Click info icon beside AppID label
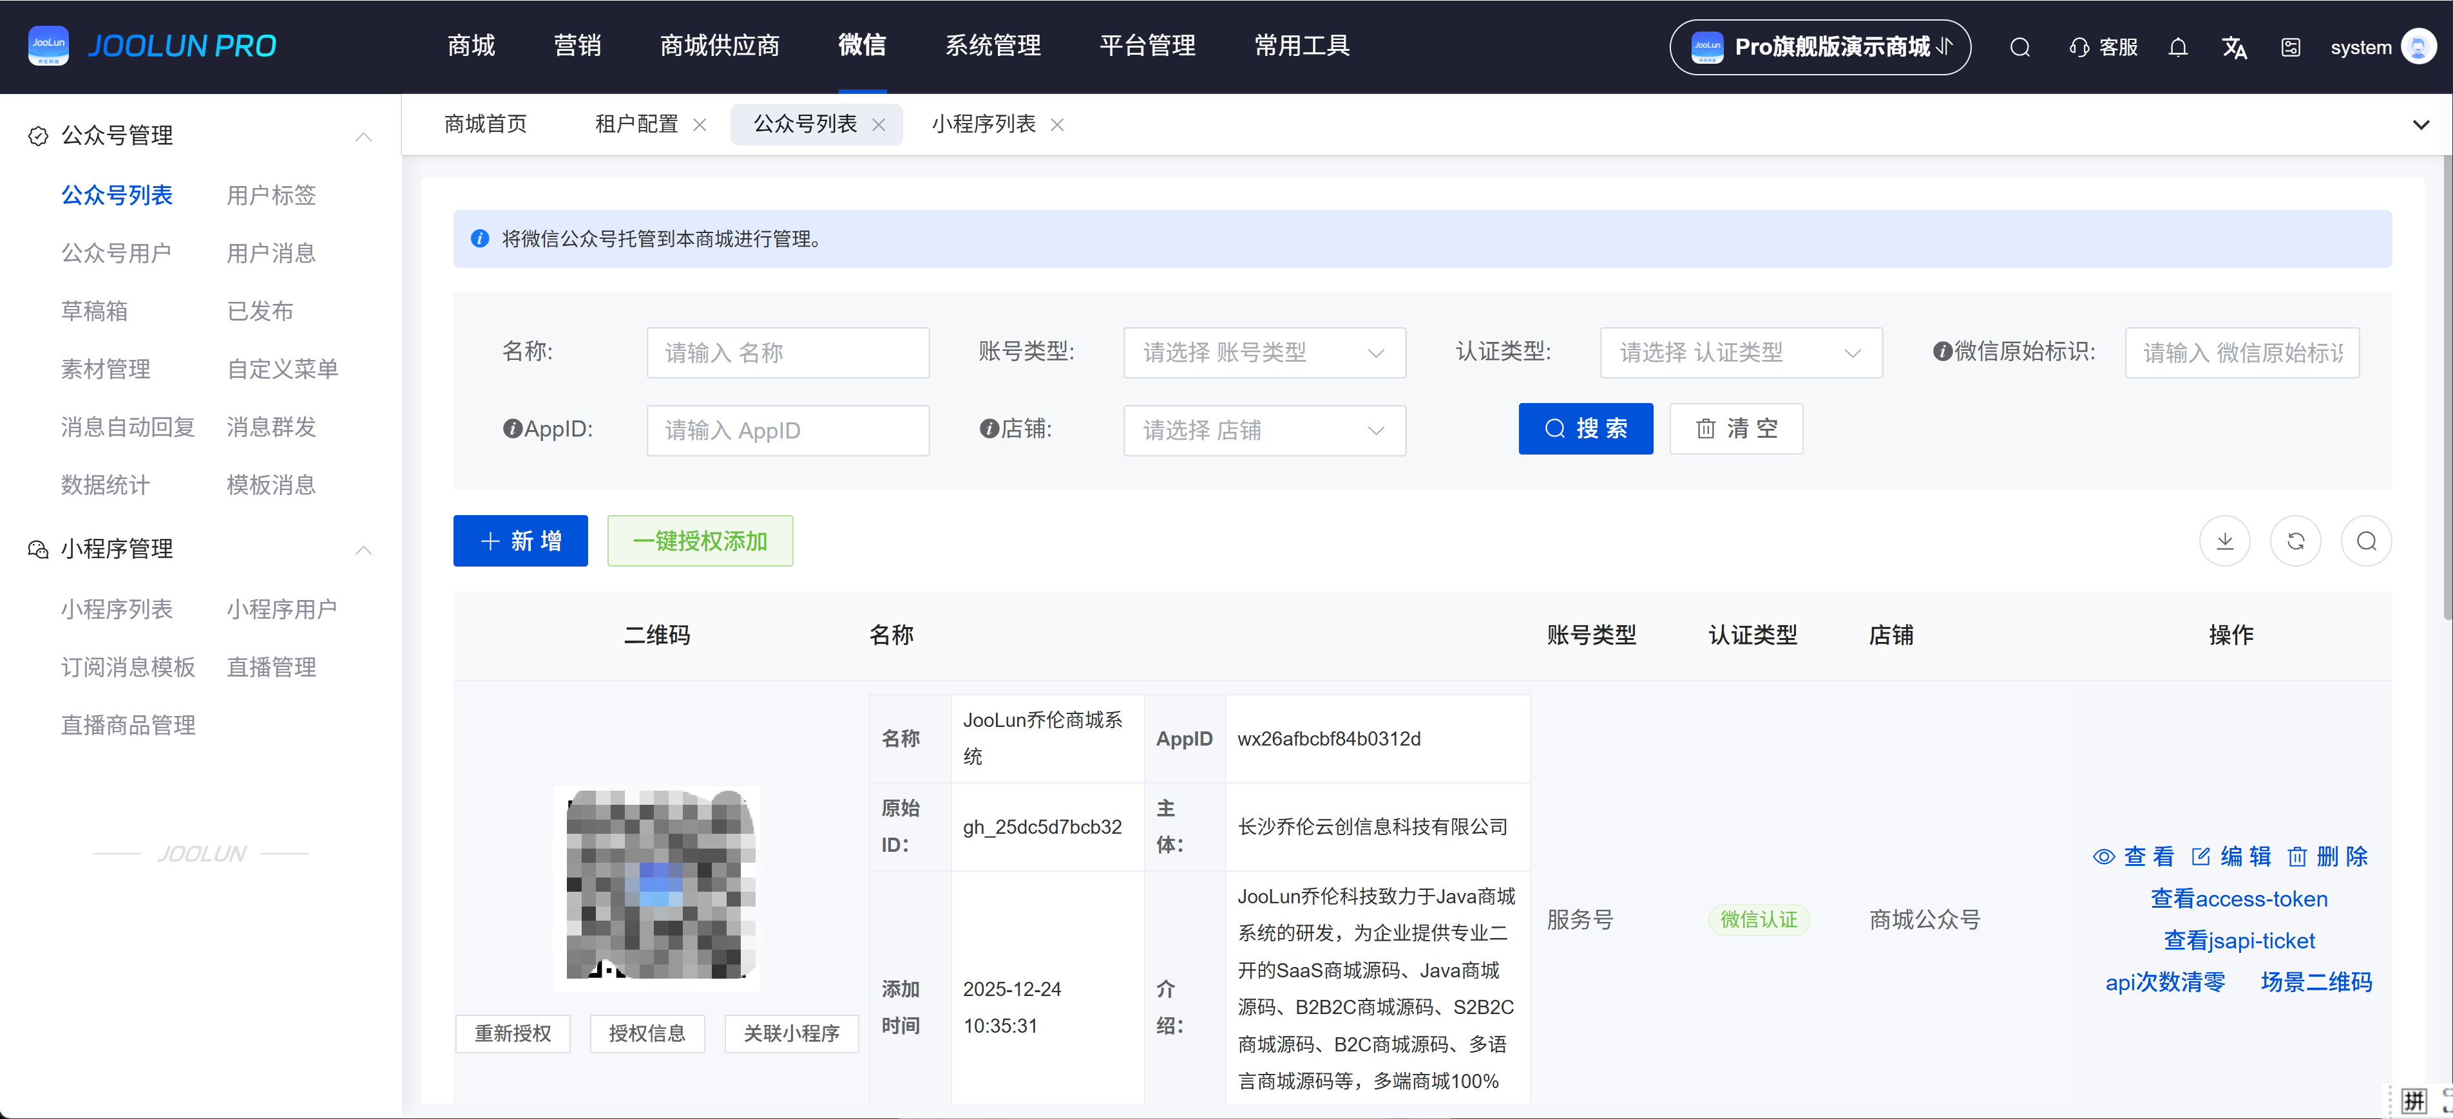 tap(512, 429)
